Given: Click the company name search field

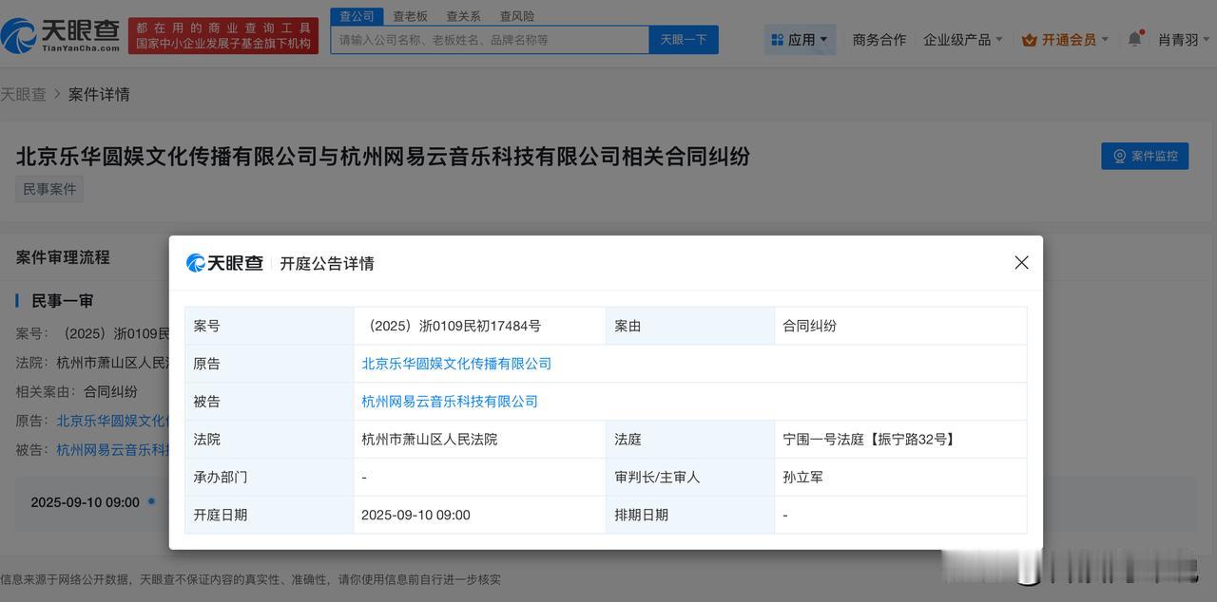Looking at the screenshot, I should pyautogui.click(x=490, y=40).
